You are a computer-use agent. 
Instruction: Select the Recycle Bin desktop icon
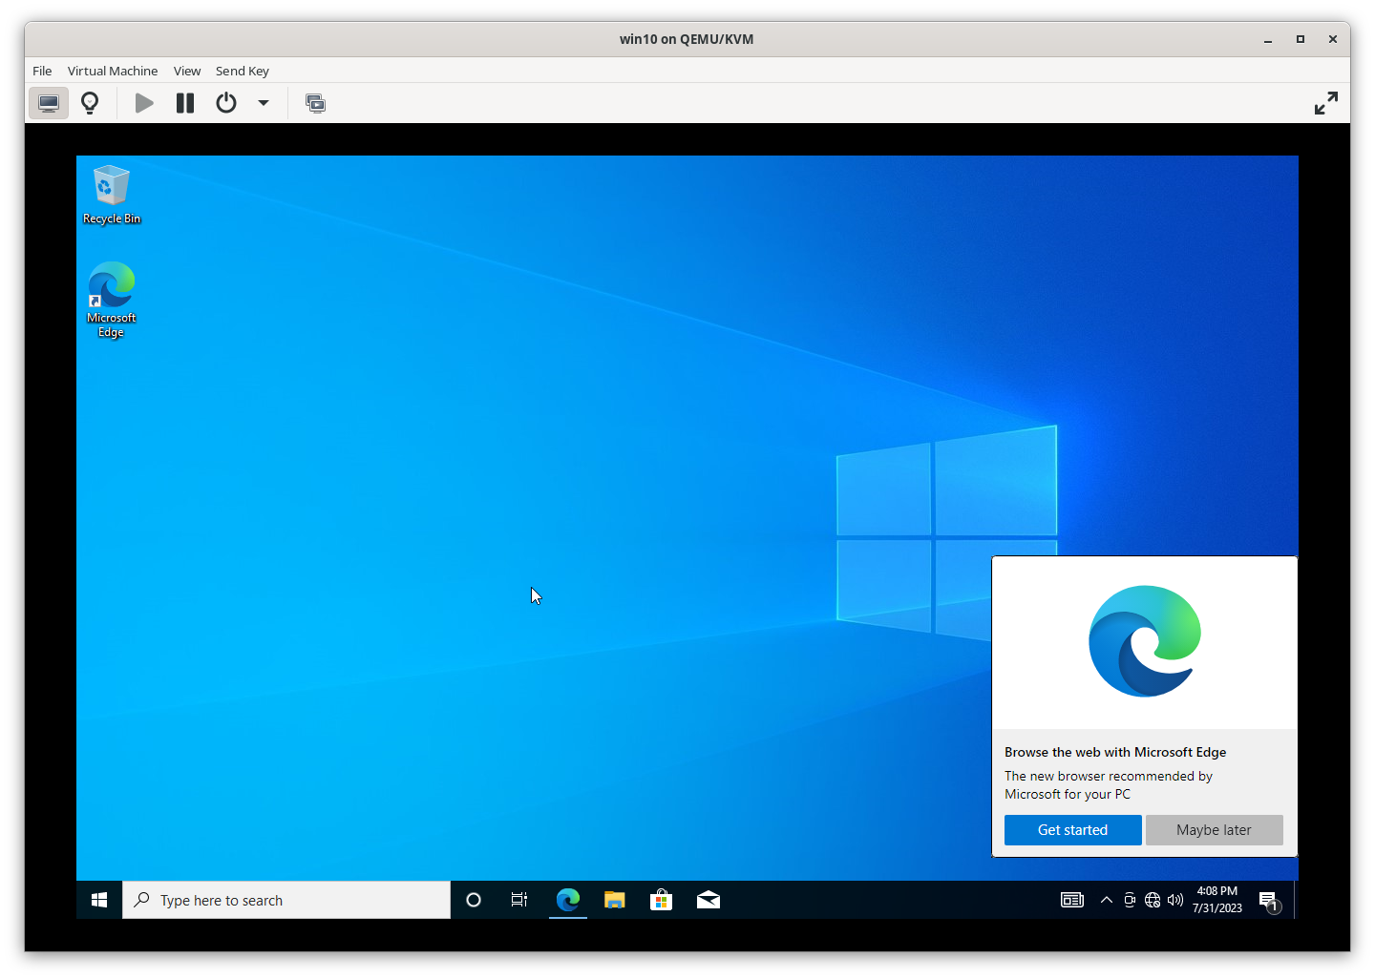(112, 195)
